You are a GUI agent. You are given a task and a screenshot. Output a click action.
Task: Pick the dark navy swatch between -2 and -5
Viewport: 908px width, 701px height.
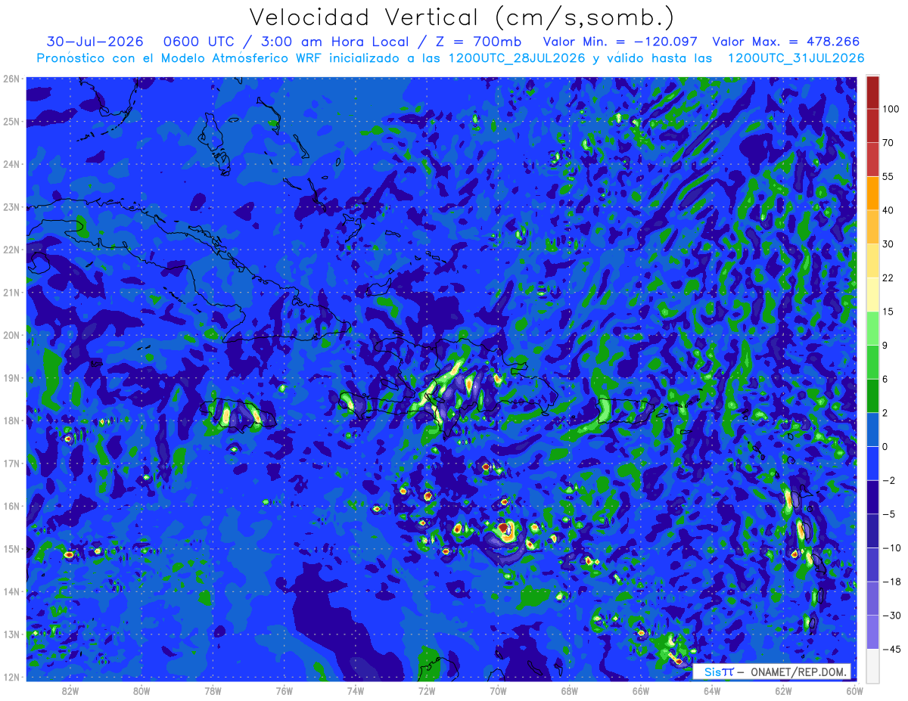[x=872, y=496]
